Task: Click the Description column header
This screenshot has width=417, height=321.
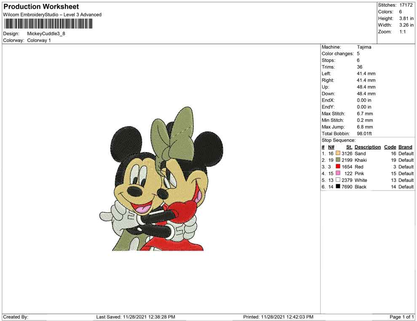Action: (368, 147)
